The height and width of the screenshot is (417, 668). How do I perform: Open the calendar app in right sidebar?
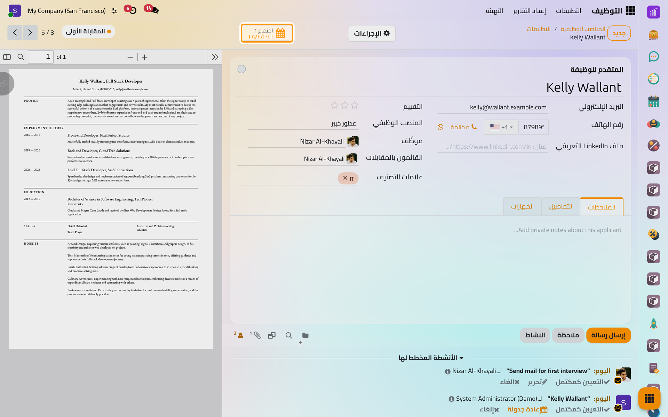tap(653, 101)
